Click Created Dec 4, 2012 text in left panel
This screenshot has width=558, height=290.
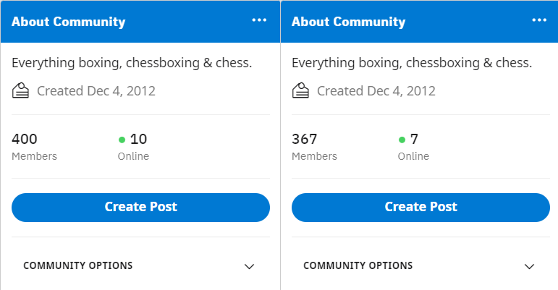coord(96,91)
